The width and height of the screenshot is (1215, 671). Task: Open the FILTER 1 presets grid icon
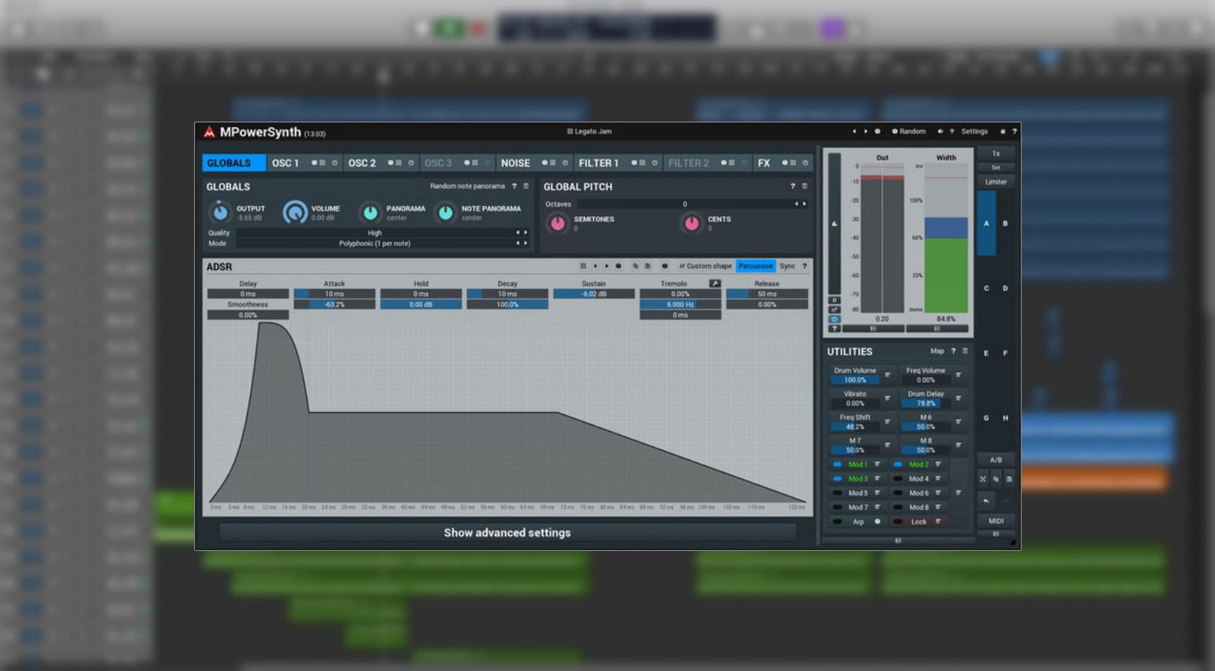click(641, 163)
